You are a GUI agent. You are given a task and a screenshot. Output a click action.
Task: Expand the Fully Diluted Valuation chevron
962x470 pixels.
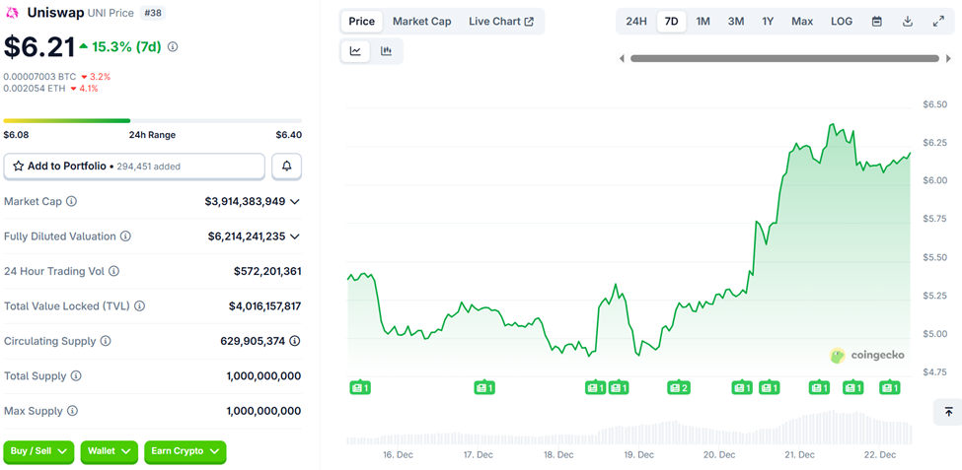pyautogui.click(x=295, y=236)
